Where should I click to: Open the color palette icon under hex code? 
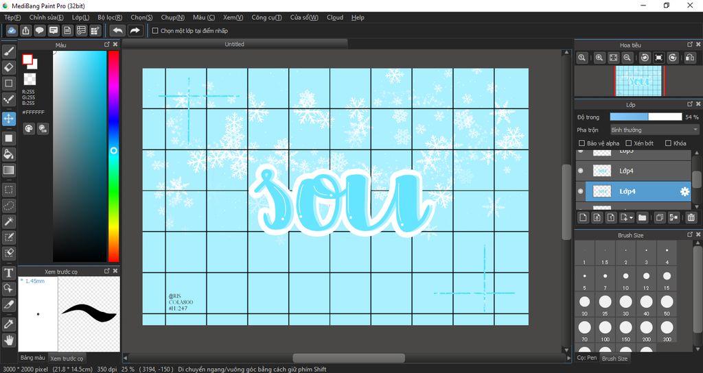tap(29, 128)
